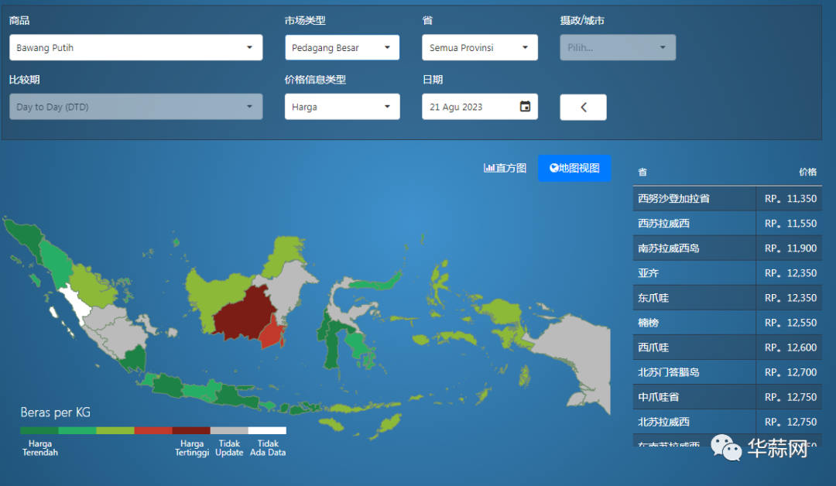
Task: Click the disabled Pilih city dropdown
Action: 617,48
